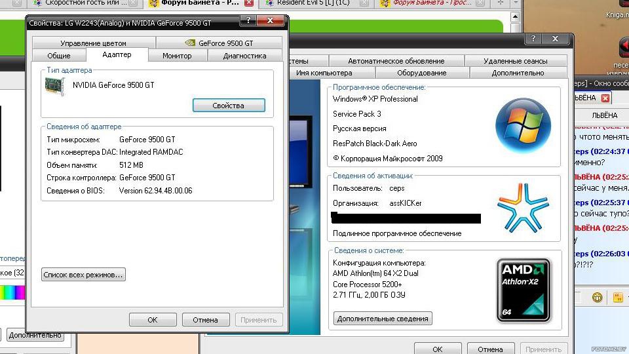Image resolution: width=629 pixels, height=354 pixels.
Task: Click the color spectrum bar in background window
Action: pos(12,292)
